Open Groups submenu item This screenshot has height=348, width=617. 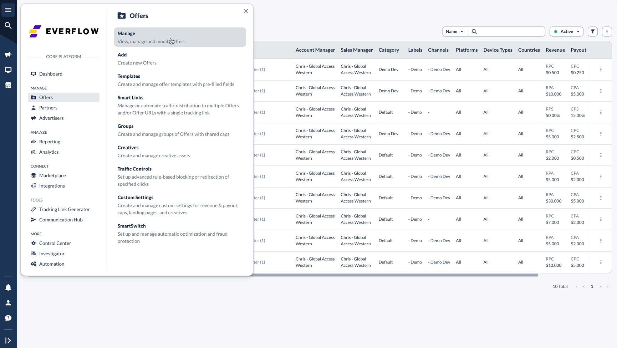click(180, 130)
